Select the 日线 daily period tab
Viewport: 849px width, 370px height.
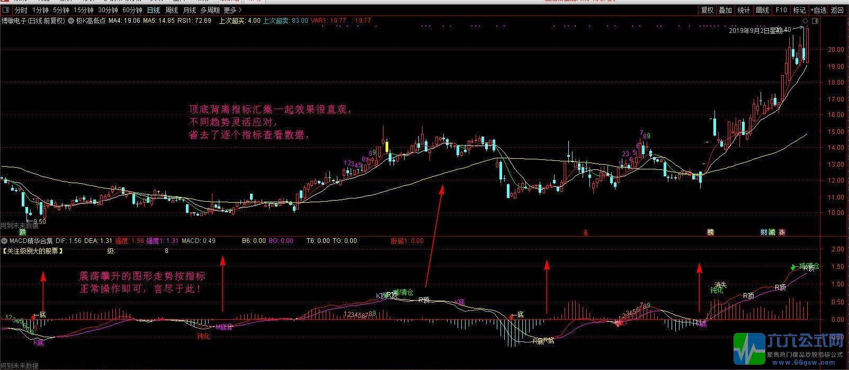(153, 10)
